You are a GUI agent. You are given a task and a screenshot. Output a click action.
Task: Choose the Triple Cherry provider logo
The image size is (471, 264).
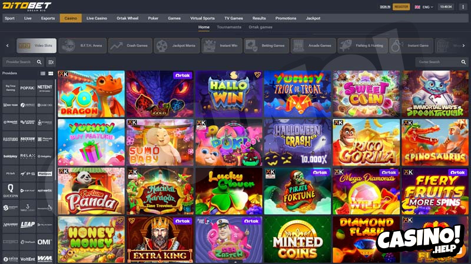(x=28, y=208)
